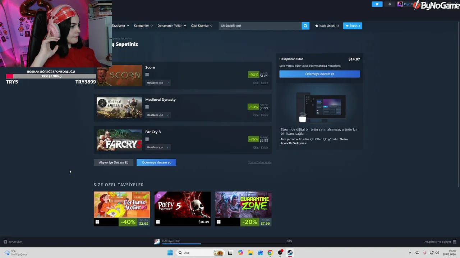The width and height of the screenshot is (460, 258).
Task: Open the Sepet cart button
Action: click(353, 26)
